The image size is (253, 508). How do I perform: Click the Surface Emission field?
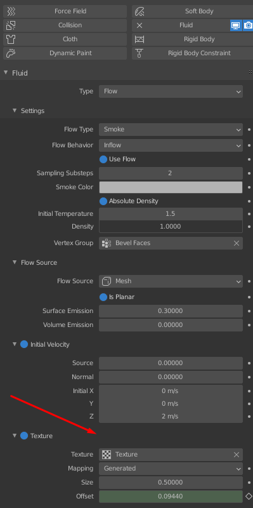pyautogui.click(x=171, y=311)
